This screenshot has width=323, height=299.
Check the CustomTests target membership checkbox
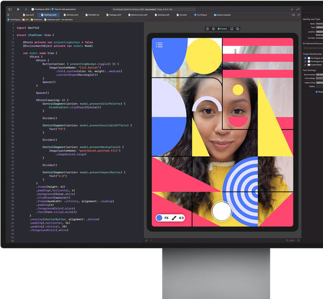pos(305,65)
